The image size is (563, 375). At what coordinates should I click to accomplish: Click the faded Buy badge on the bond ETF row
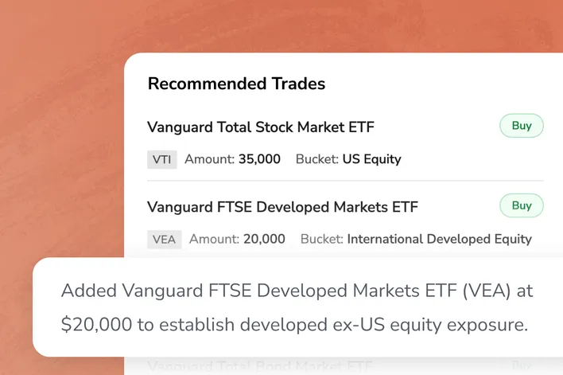[521, 366]
